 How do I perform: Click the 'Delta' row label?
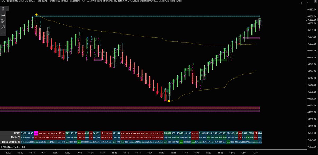(17, 133)
